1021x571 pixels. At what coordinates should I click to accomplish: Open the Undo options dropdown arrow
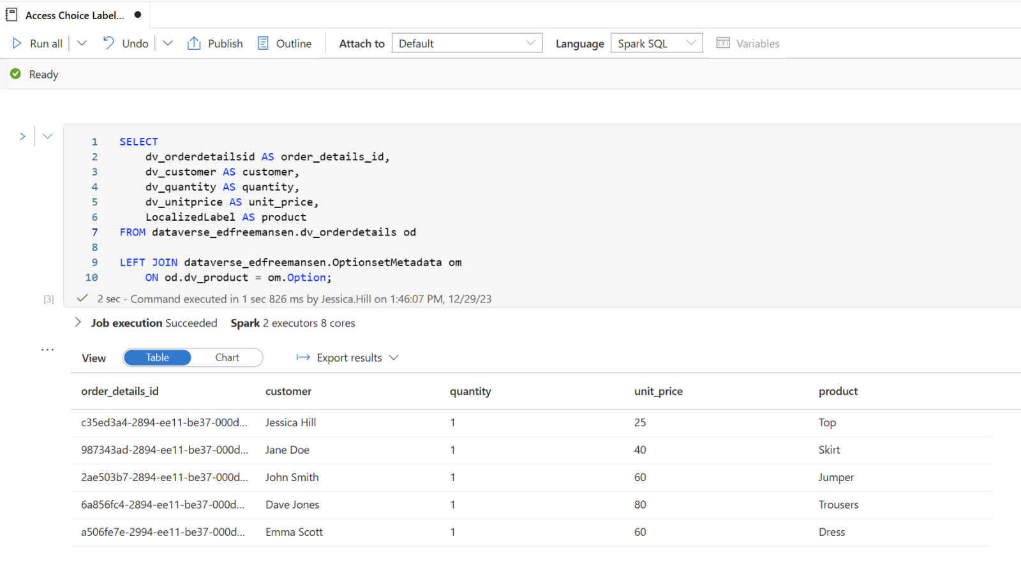(x=168, y=43)
